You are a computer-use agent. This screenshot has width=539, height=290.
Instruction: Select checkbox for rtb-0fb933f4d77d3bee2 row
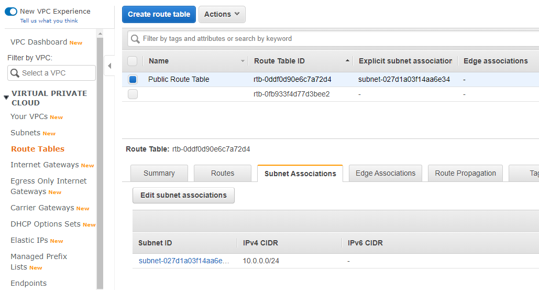click(x=133, y=94)
